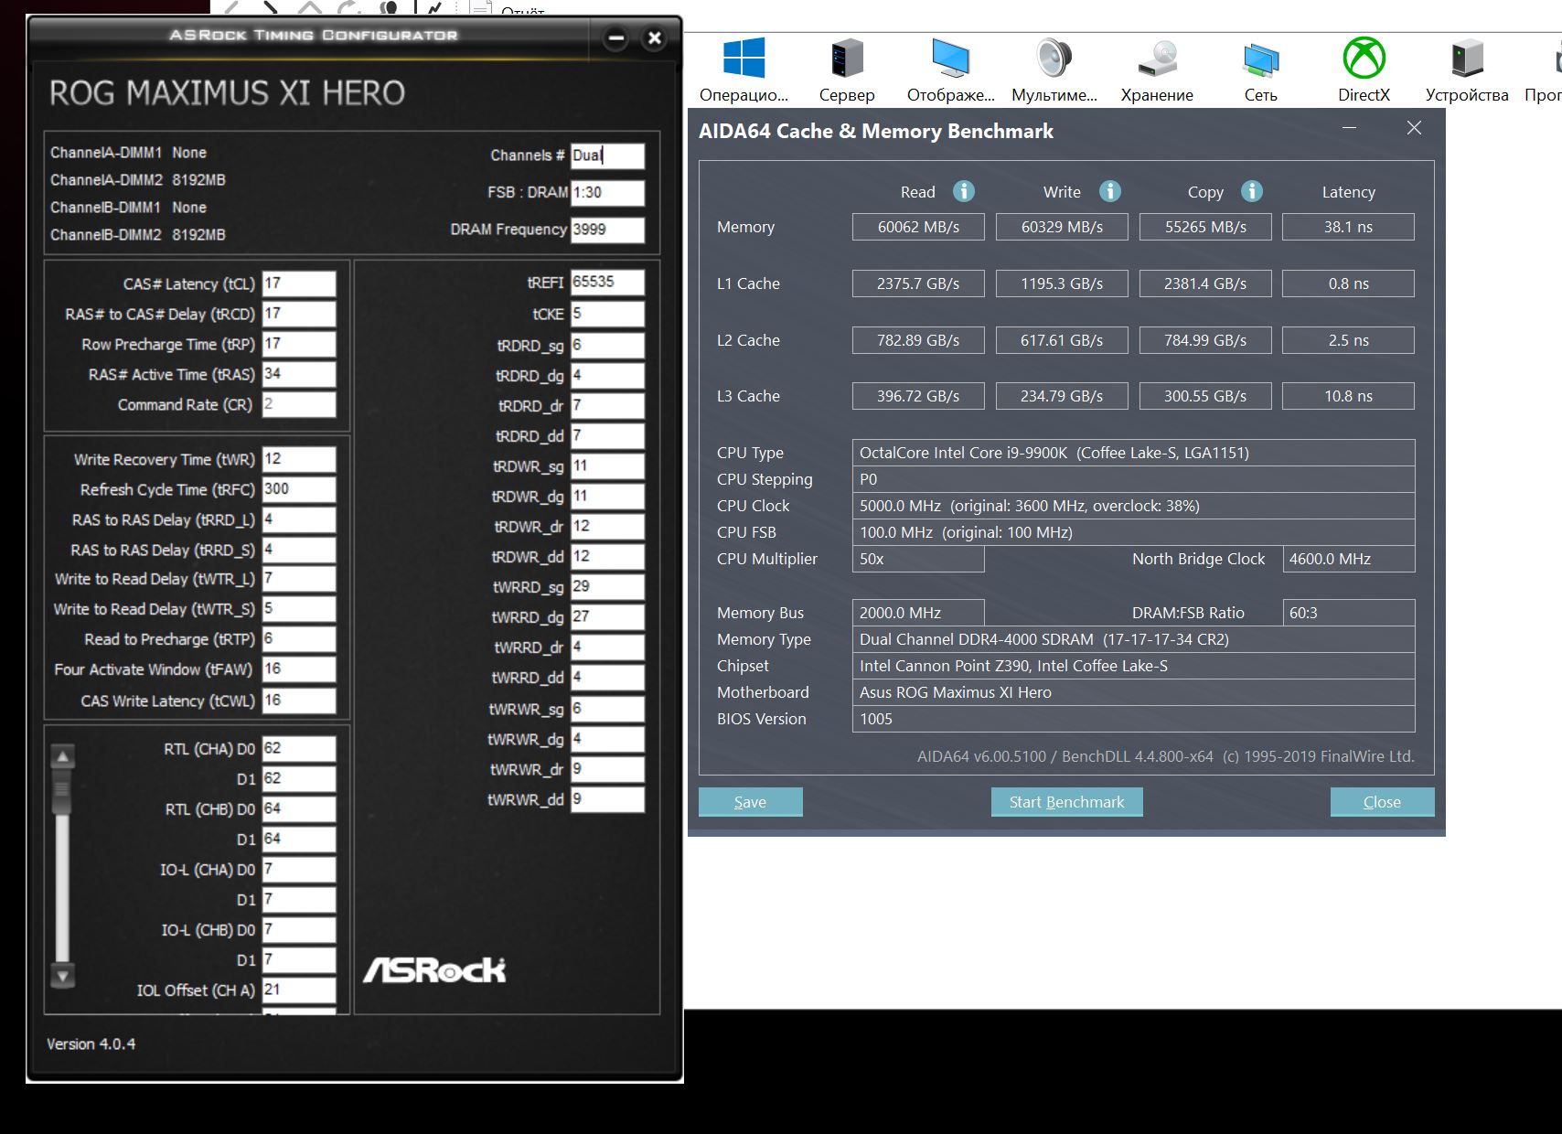Click the RAS# to CAS# Delay (tRCD) field
This screenshot has height=1134, width=1562.
pyautogui.click(x=299, y=314)
